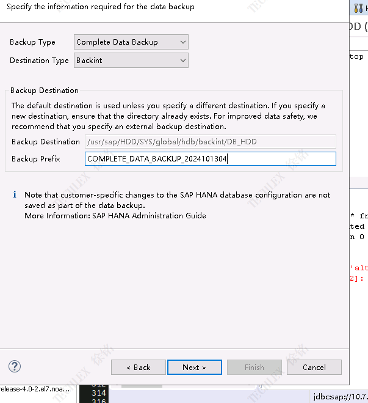Click the info icon beside the note

[15, 195]
